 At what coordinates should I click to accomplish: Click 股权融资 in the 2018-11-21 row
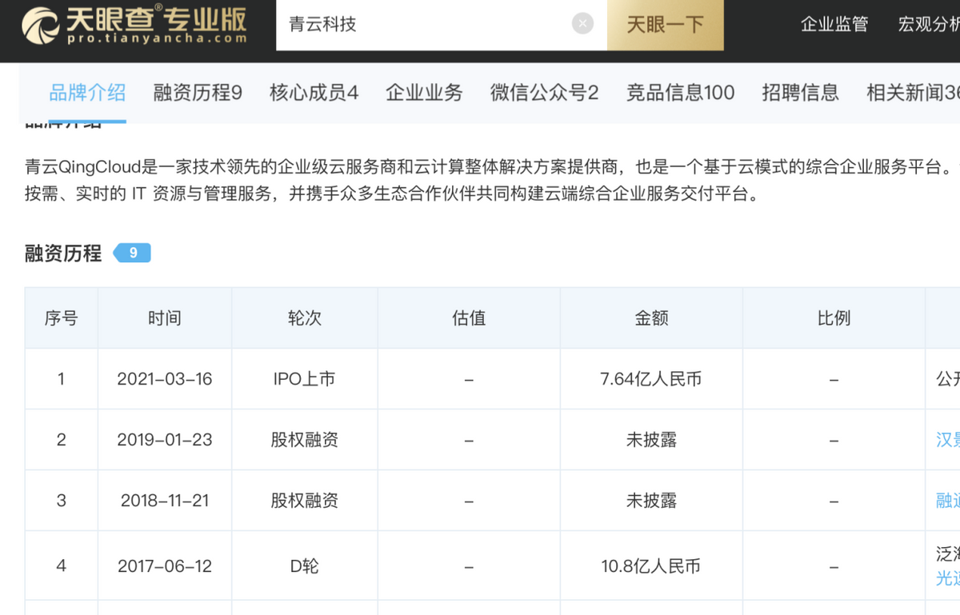tap(304, 501)
